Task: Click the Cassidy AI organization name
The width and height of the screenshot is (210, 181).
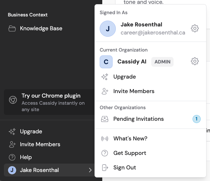Action: tap(132, 62)
